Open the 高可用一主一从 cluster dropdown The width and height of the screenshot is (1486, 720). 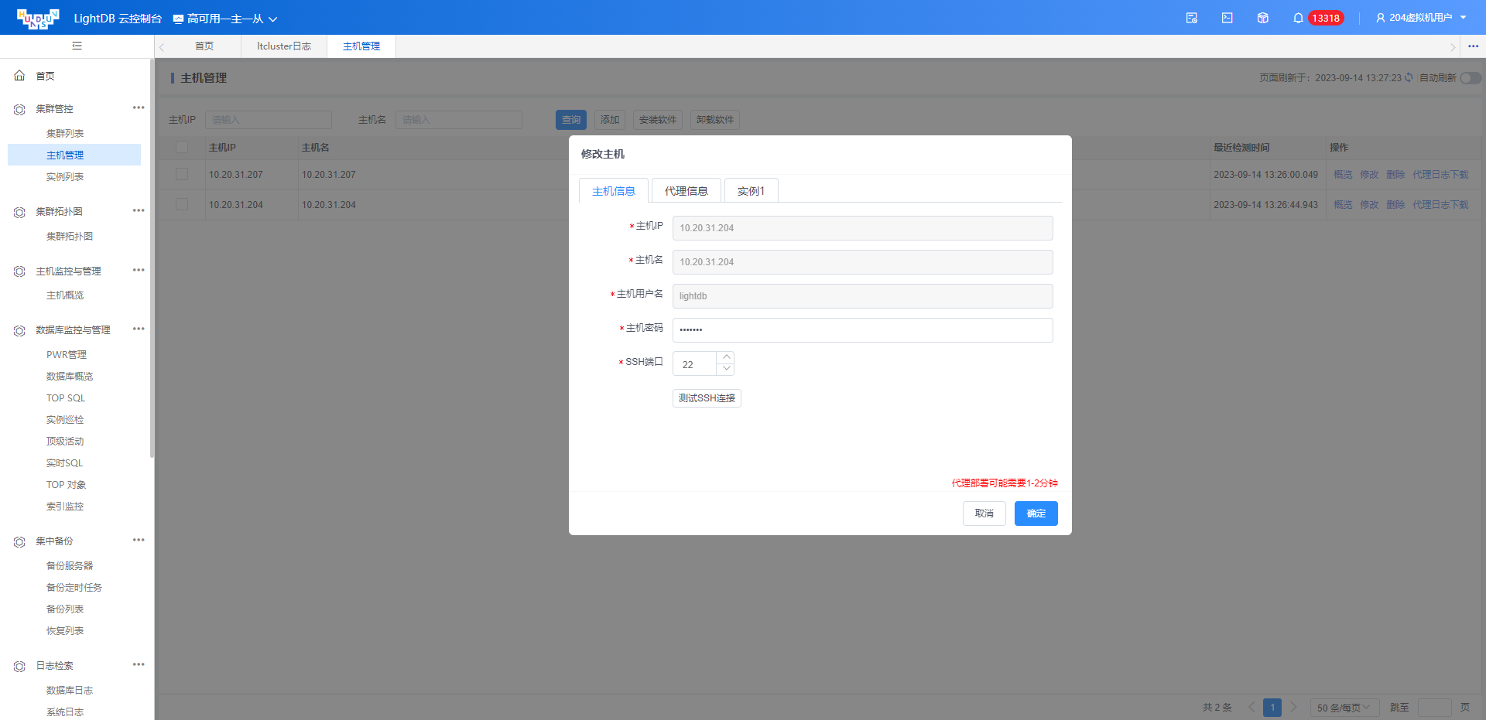224,19
